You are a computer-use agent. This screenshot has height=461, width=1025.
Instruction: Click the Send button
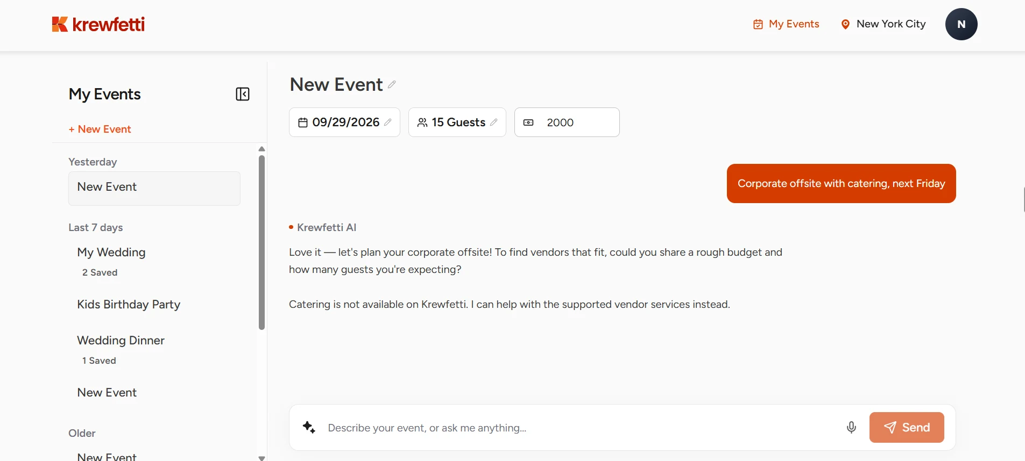click(x=907, y=427)
